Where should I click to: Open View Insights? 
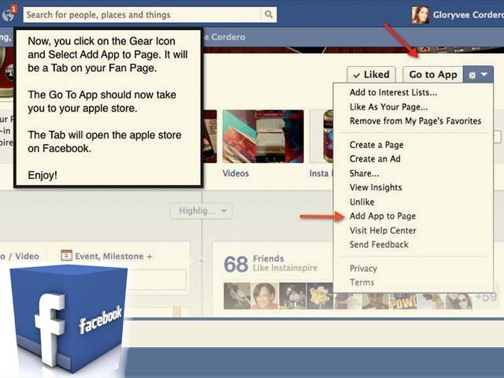(x=376, y=187)
